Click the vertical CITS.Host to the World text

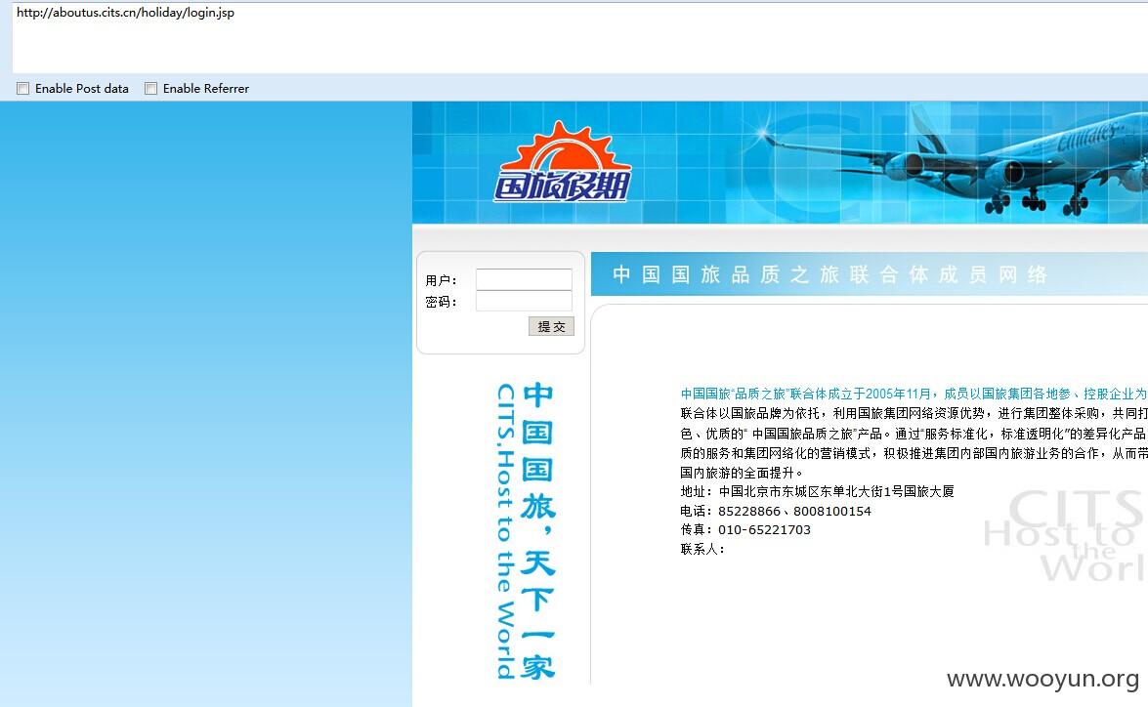[x=505, y=530]
